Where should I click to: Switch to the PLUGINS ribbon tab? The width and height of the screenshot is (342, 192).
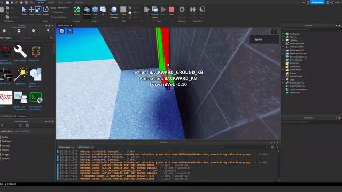click(x=79, y=2)
